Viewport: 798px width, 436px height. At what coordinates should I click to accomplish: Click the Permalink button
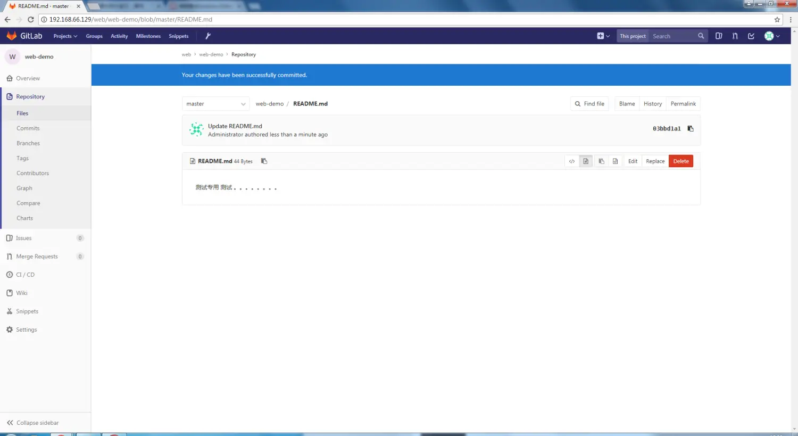[683, 104]
